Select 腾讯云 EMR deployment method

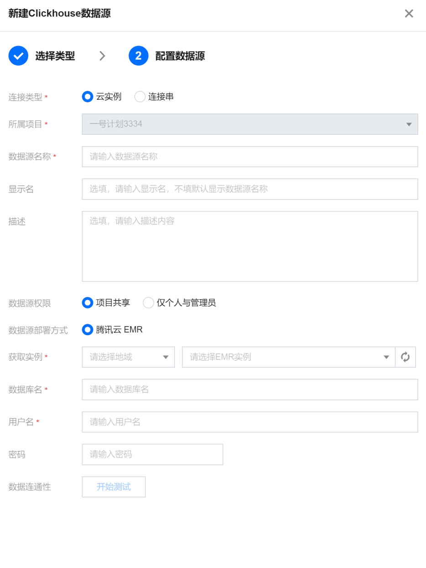88,329
